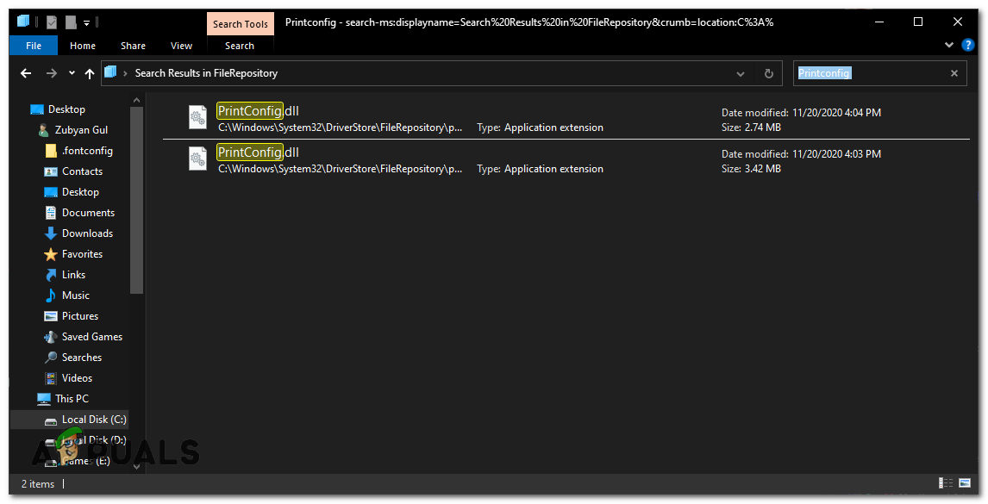Switch to the Home ribbon tab
This screenshot has height=504, width=988.
pos(83,46)
